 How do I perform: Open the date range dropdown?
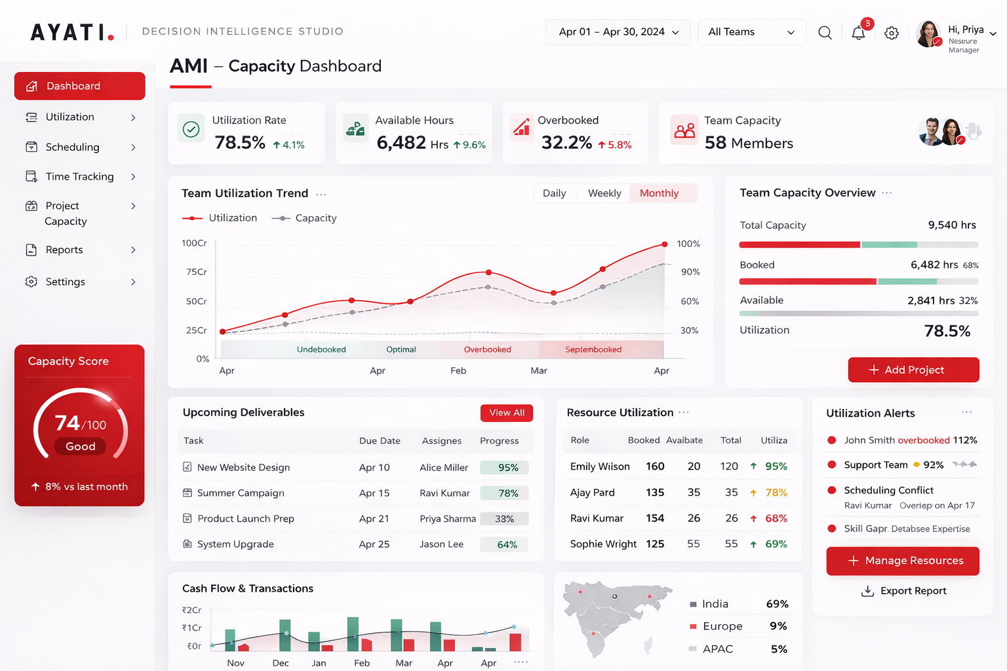pos(618,32)
